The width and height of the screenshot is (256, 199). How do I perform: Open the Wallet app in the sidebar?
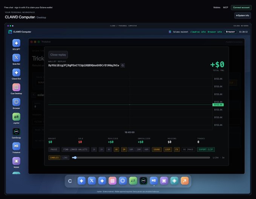point(16,161)
